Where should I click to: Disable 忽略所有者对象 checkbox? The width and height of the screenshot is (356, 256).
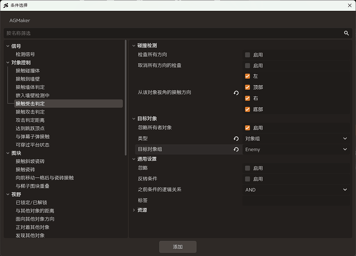tap(248, 128)
